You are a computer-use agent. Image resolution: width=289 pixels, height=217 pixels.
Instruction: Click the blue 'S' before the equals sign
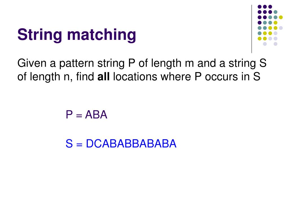[69, 144]
